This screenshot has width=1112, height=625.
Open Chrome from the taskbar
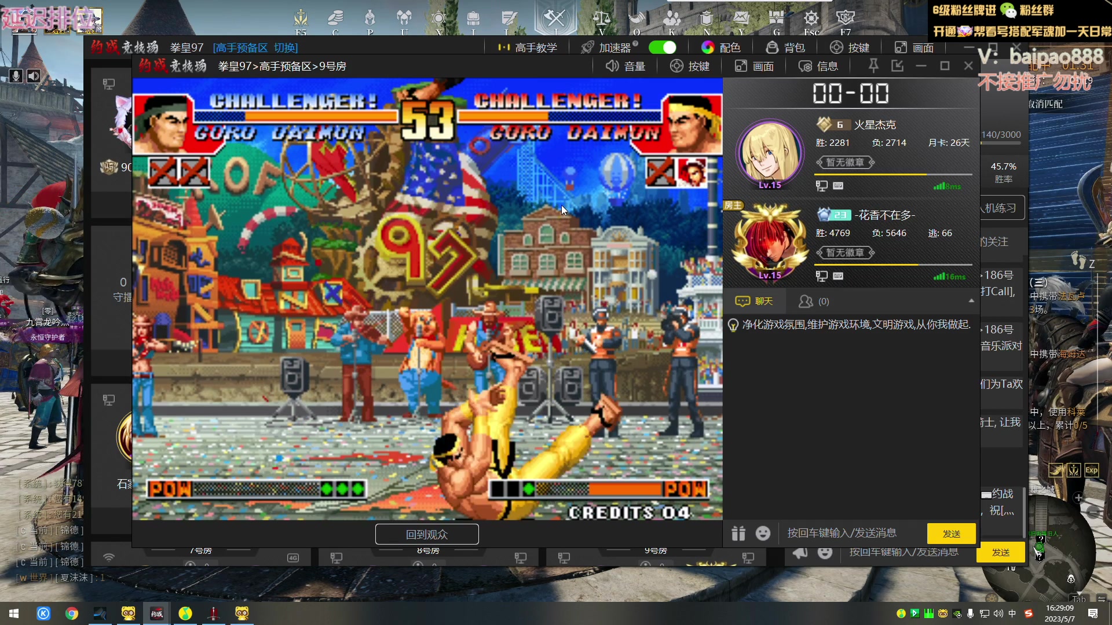click(72, 613)
